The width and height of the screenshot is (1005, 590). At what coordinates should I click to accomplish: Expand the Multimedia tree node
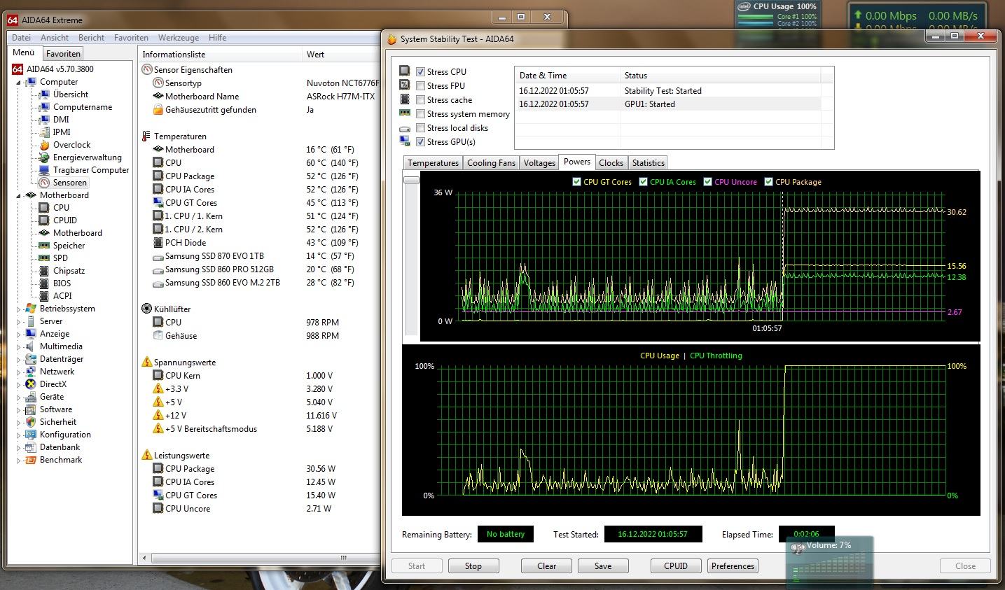click(x=19, y=346)
